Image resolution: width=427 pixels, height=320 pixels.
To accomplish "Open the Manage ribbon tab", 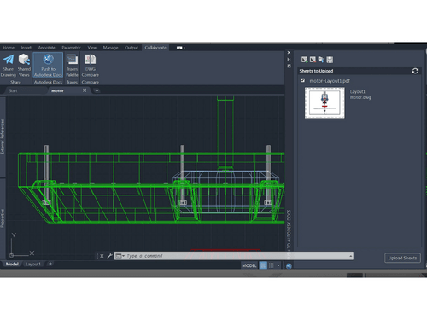I will (110, 48).
